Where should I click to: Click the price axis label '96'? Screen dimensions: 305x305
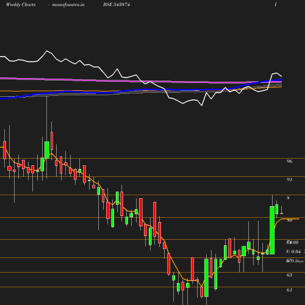pyautogui.click(x=289, y=161)
